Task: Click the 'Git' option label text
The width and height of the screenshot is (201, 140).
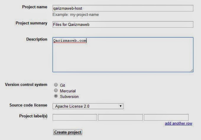Action: [x=62, y=85]
